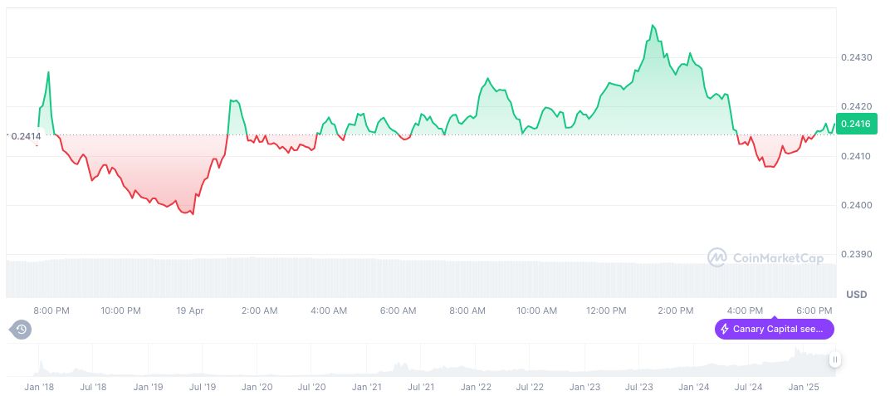Click the chart history reset icon
The width and height of the screenshot is (890, 396).
point(22,330)
